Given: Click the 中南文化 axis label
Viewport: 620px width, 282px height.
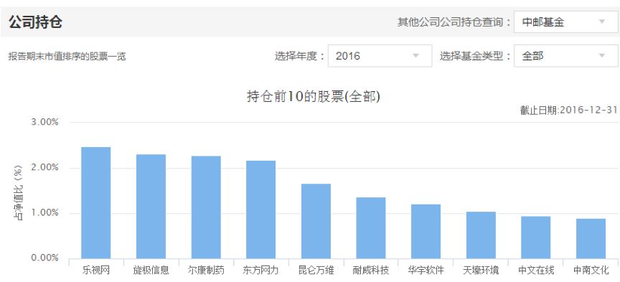Looking at the screenshot, I should pyautogui.click(x=591, y=271).
